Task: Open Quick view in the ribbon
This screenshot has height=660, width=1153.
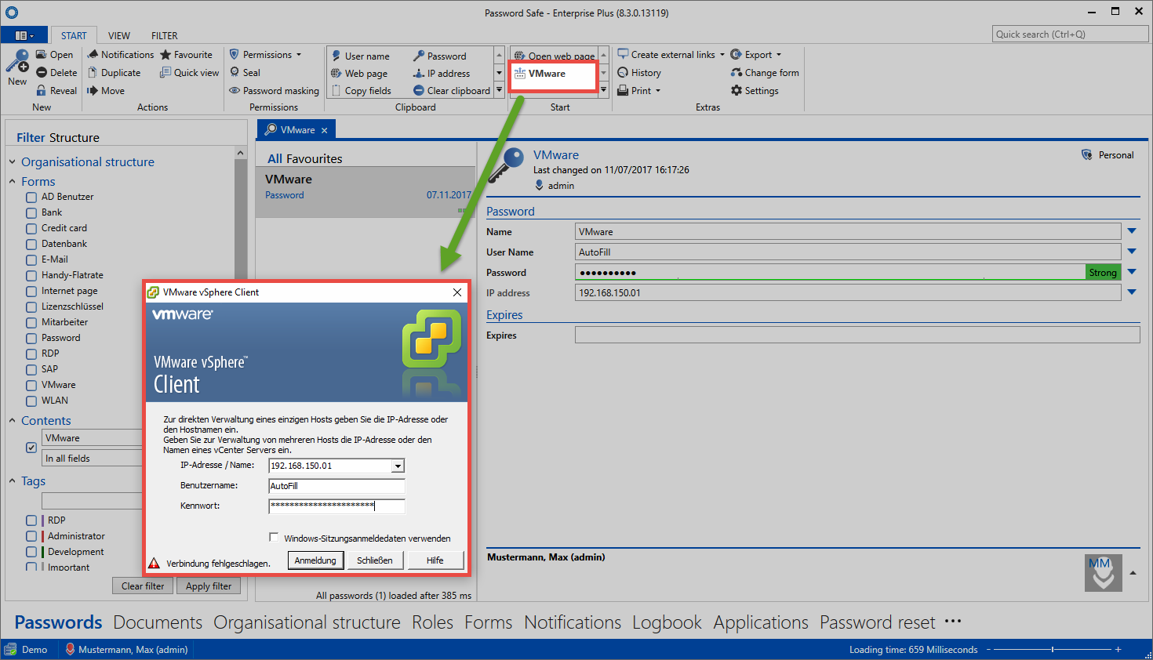Action: pos(189,73)
